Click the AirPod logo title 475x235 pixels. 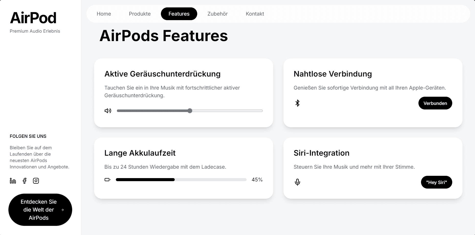point(33,18)
